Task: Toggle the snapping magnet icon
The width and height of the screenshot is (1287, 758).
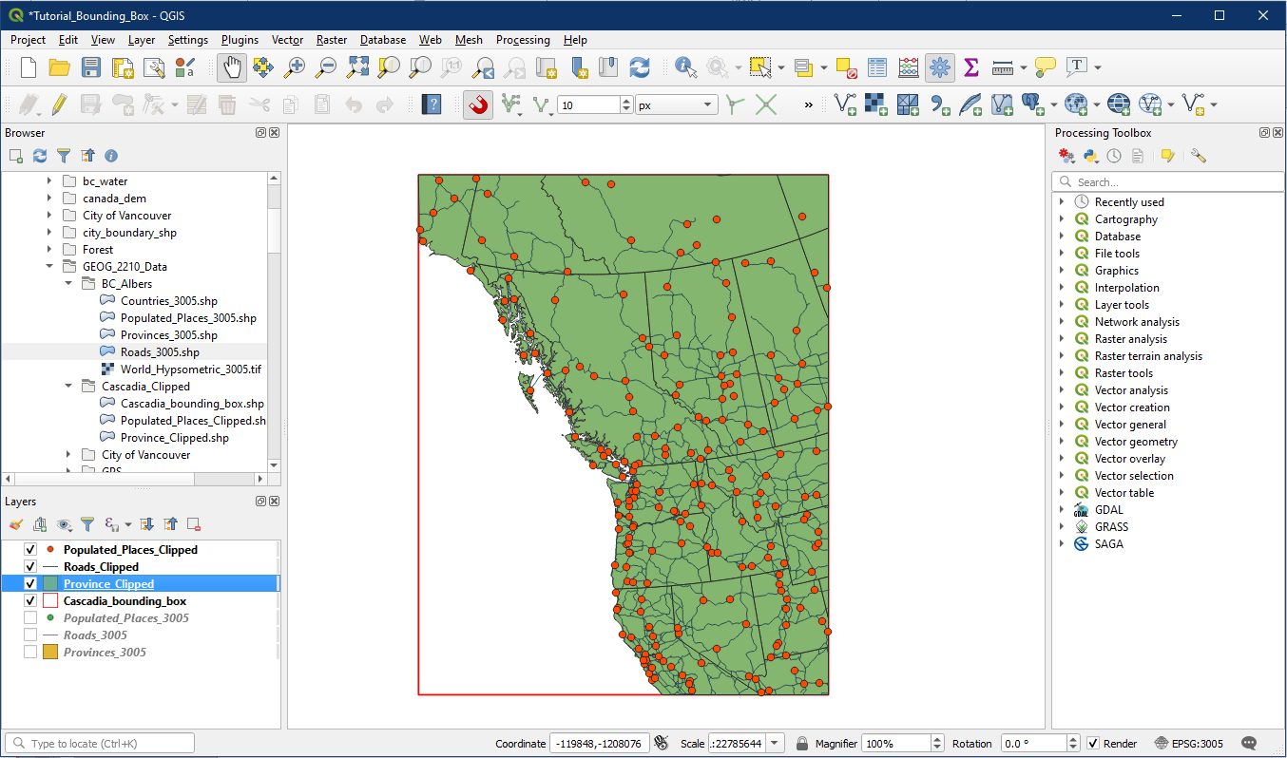Action: tap(478, 104)
